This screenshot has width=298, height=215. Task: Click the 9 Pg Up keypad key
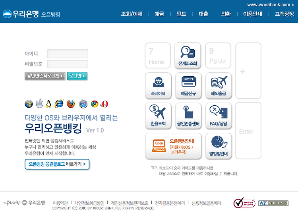[x=218, y=56]
